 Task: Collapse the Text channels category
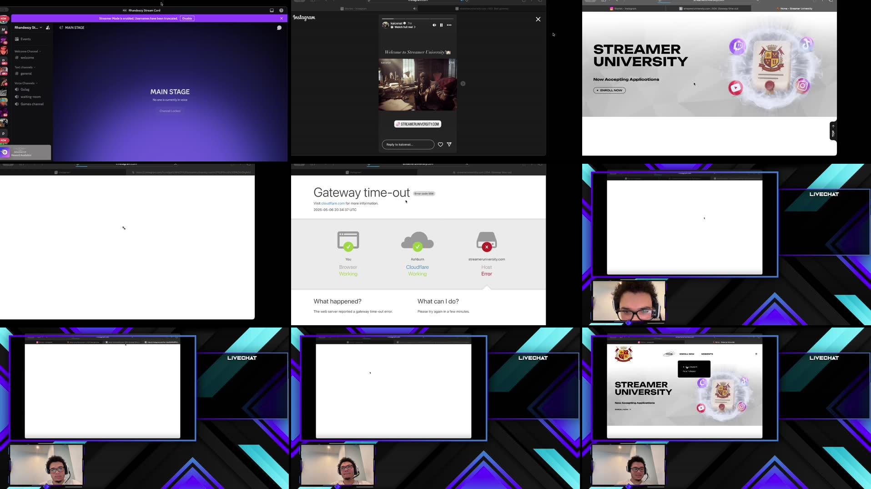coord(25,67)
